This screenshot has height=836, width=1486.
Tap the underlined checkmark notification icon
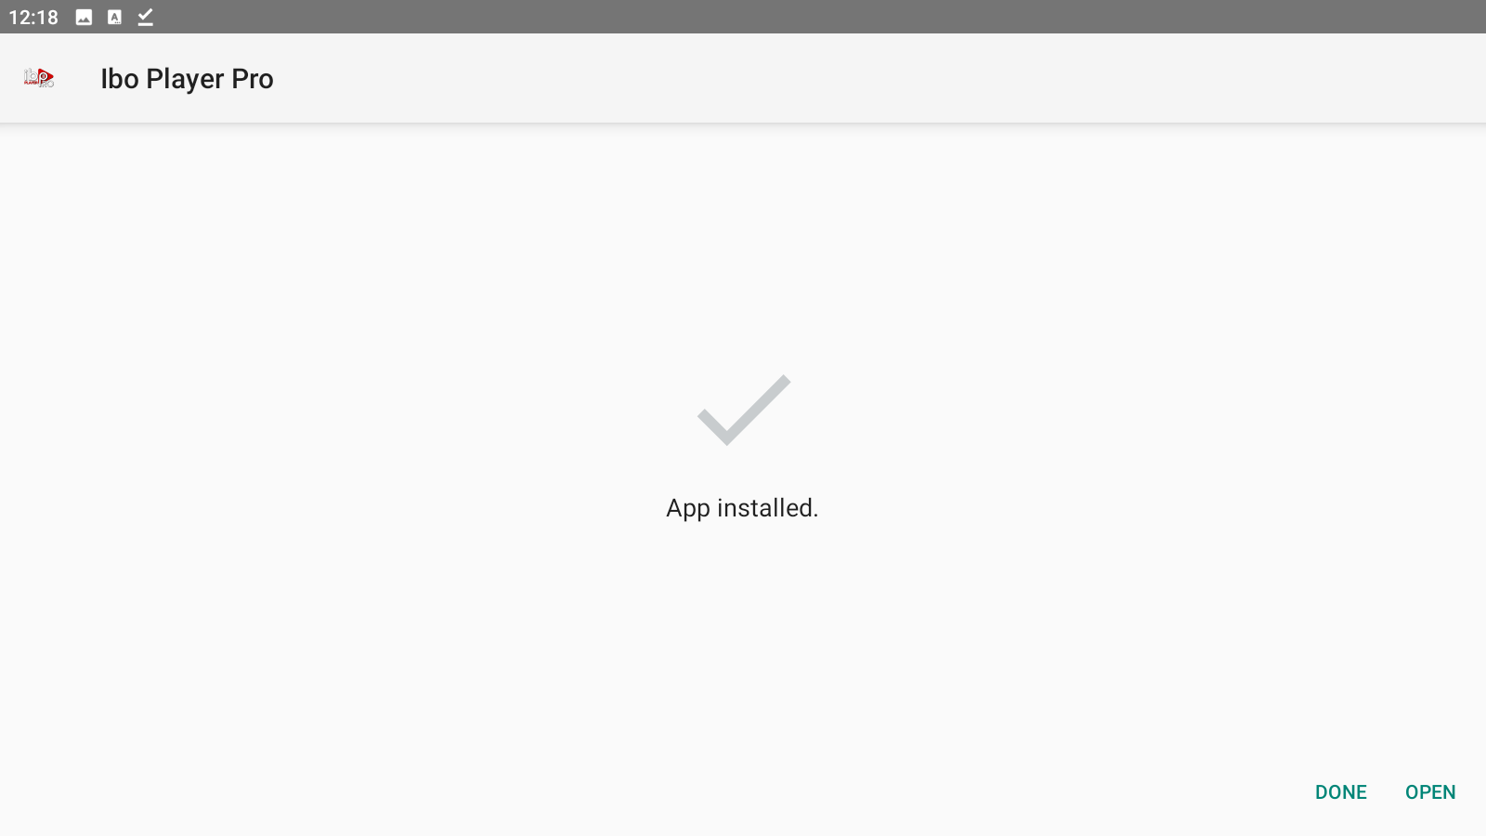(x=145, y=17)
